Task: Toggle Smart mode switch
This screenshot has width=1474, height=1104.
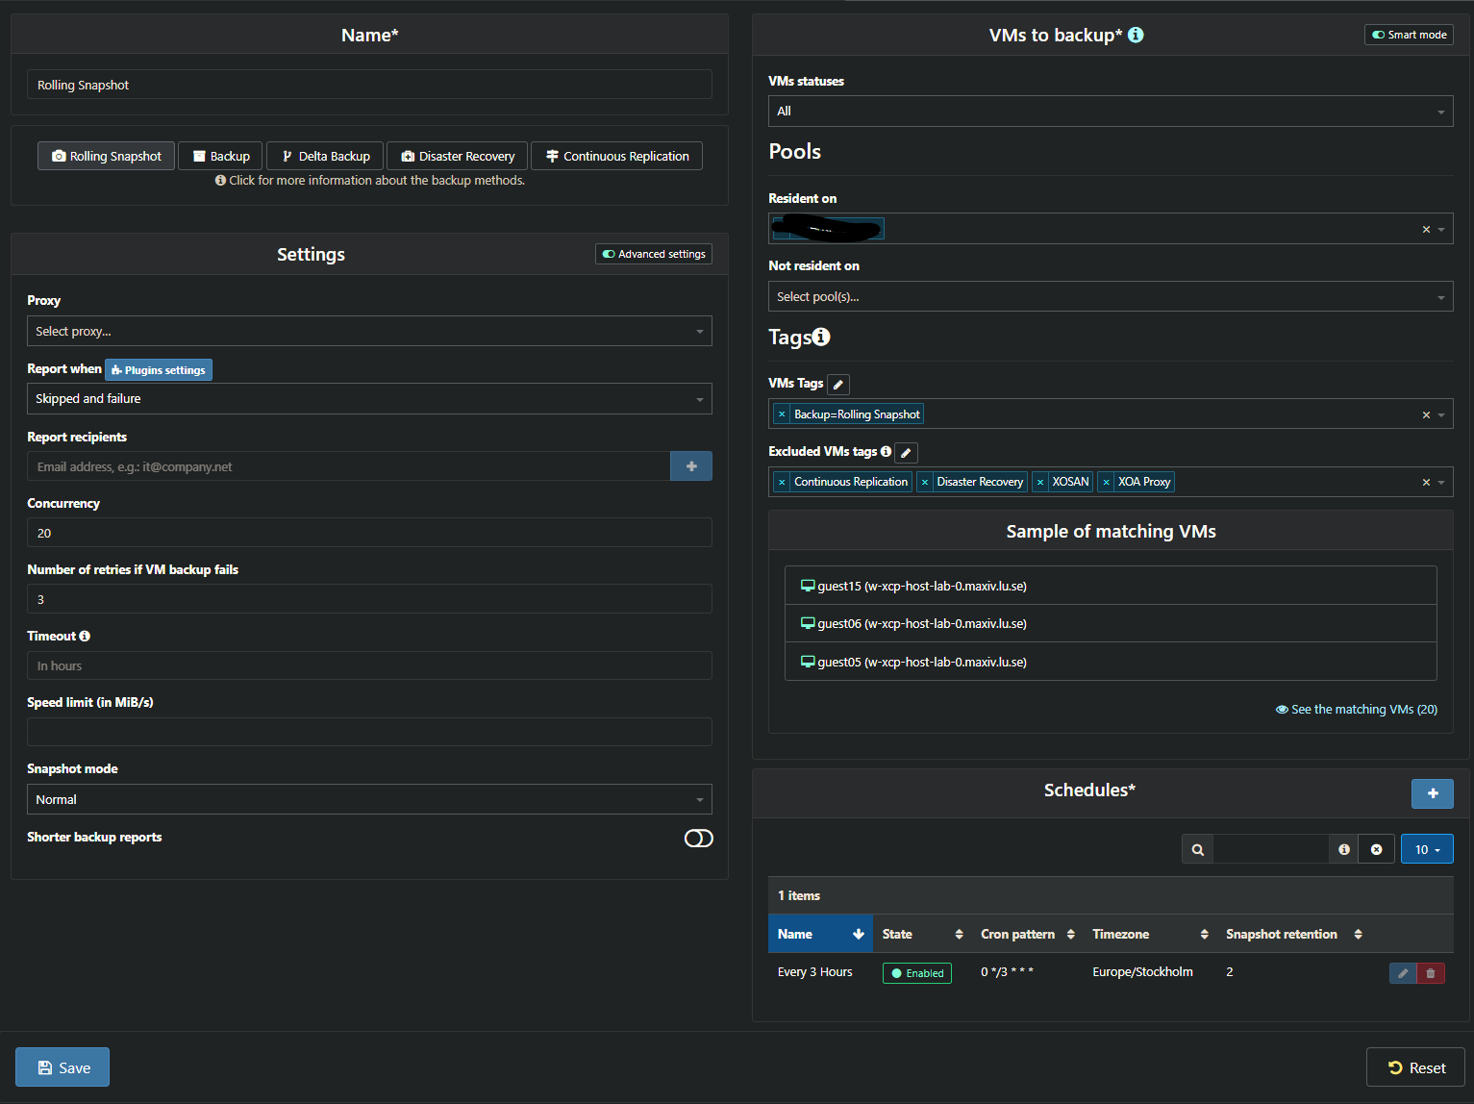Action: pos(1409,35)
